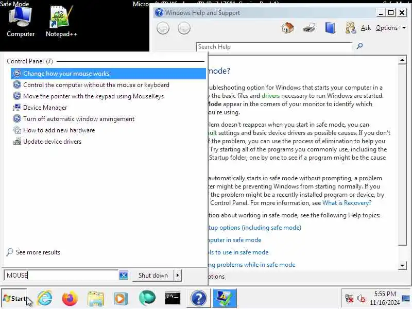Select Change how your mouse works
Viewport: 412px width, 309px height.
click(x=108, y=74)
